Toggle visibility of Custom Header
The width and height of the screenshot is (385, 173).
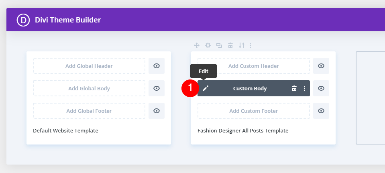click(321, 66)
